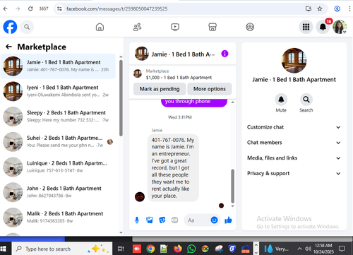The width and height of the screenshot is (353, 255).
Task: Click the Windows taskbar search box
Action: pyautogui.click(x=62, y=249)
